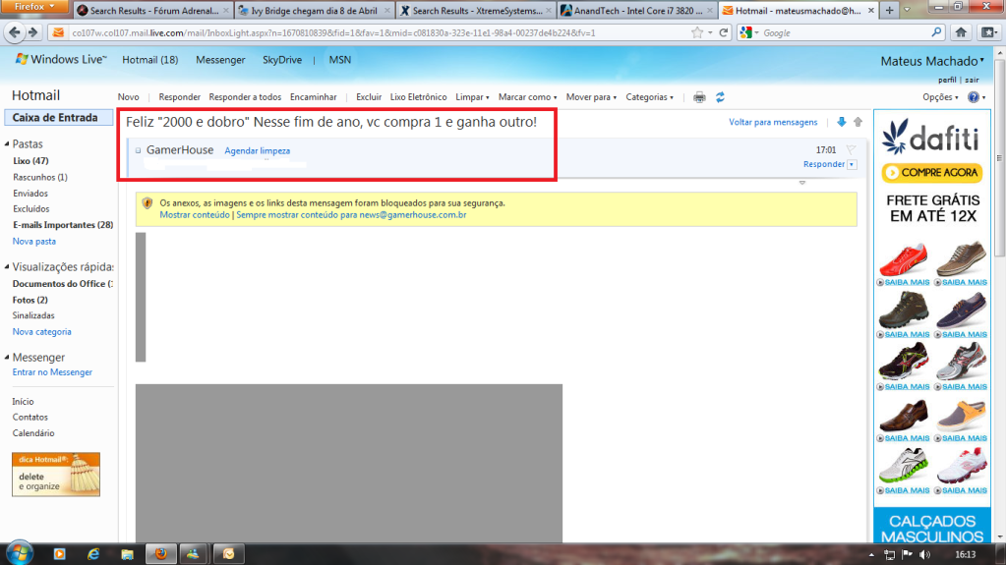Go to next message with down arrow
The width and height of the screenshot is (1006, 565).
pyautogui.click(x=841, y=122)
